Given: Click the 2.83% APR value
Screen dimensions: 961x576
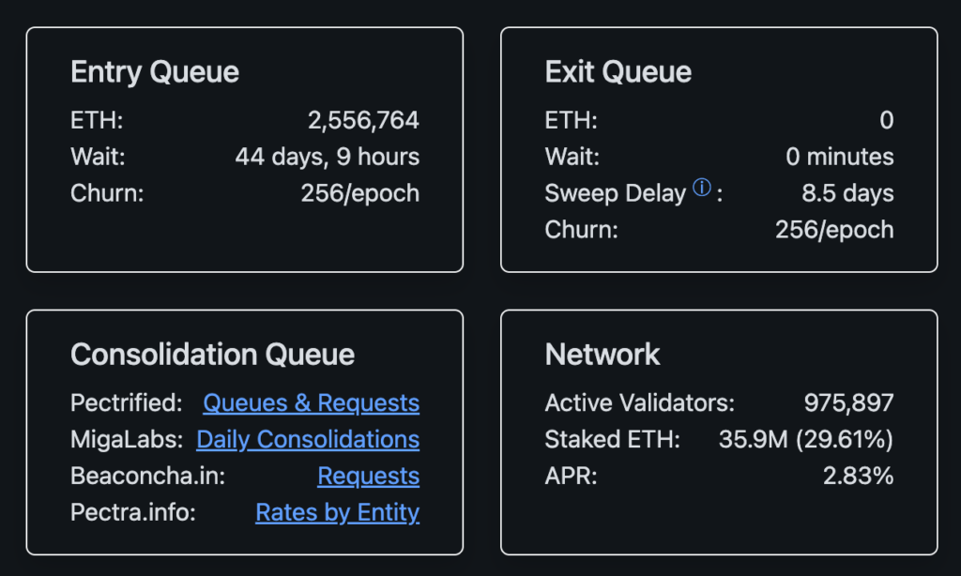Looking at the screenshot, I should point(858,477).
